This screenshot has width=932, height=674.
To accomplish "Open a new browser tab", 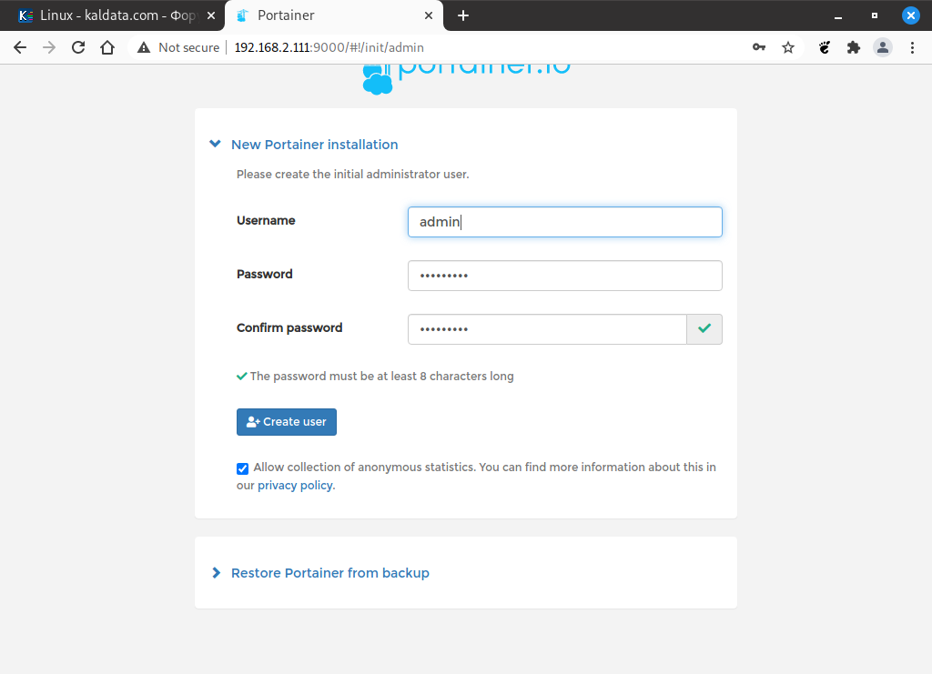I will coord(463,15).
